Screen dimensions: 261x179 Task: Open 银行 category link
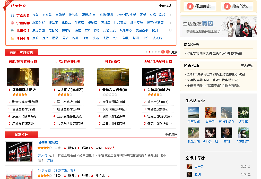point(106,38)
